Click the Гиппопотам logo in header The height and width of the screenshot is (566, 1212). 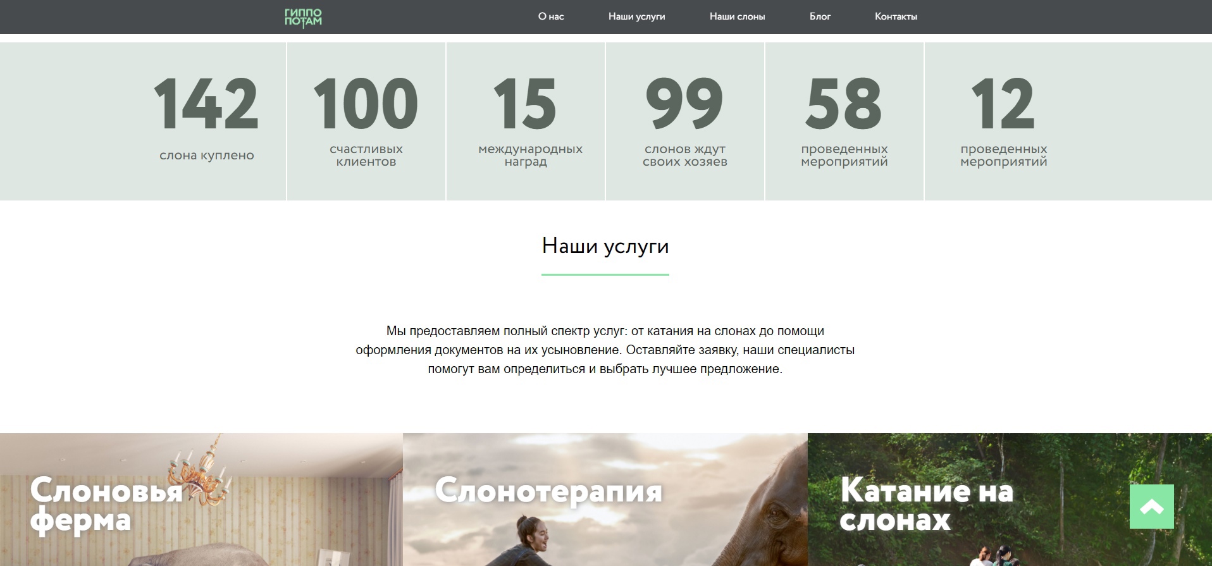[x=303, y=17]
